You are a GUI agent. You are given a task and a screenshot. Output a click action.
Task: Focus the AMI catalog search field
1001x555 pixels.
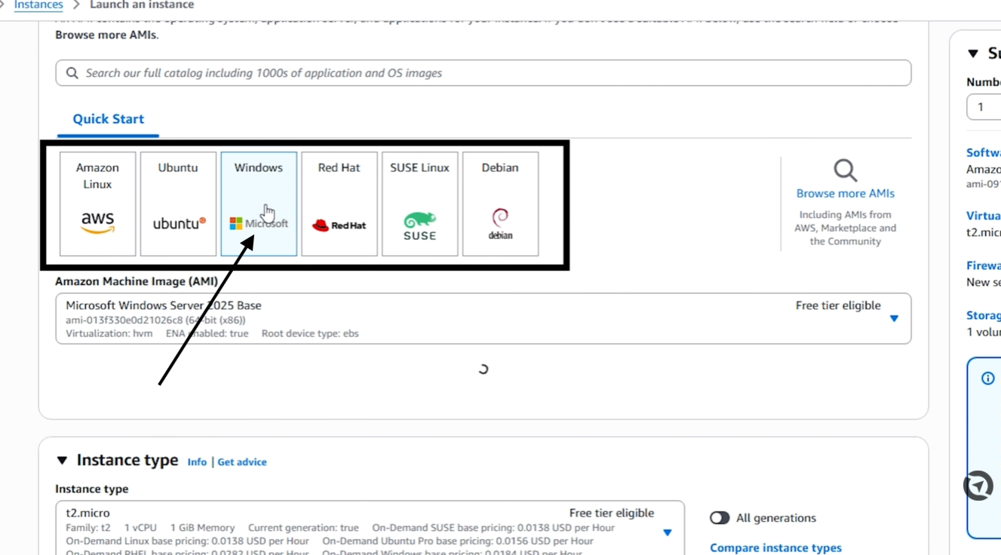pyautogui.click(x=484, y=73)
